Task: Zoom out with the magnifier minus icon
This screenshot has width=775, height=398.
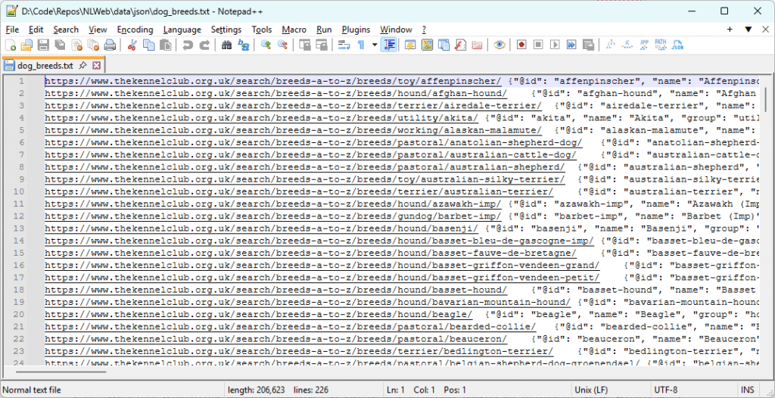Action: point(283,45)
